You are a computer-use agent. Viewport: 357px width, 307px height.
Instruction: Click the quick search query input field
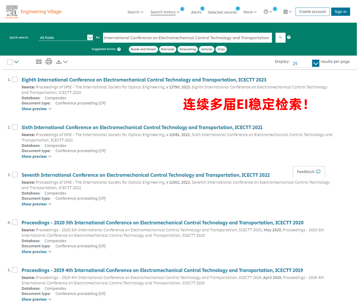[x=187, y=38]
